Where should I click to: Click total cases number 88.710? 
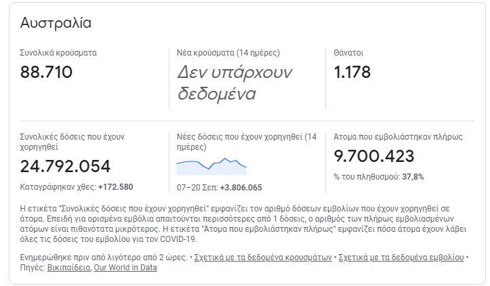(x=46, y=73)
